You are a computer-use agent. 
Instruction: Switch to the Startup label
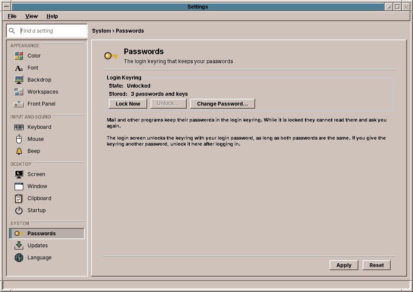point(36,210)
